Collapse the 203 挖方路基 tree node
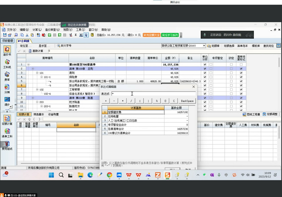 point(37,102)
